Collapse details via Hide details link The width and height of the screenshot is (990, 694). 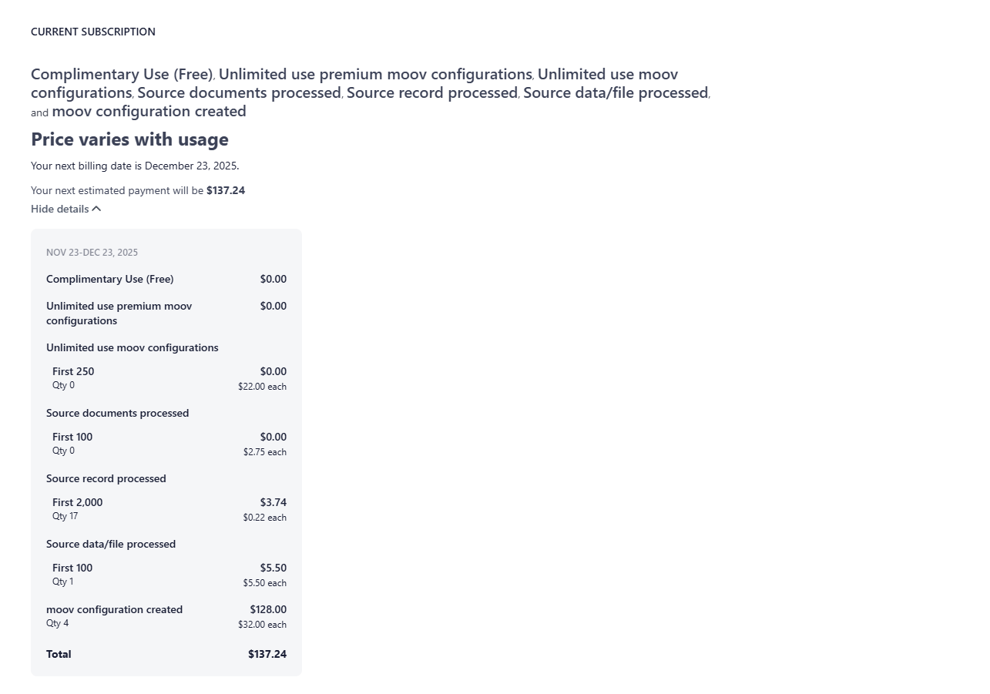click(x=59, y=209)
